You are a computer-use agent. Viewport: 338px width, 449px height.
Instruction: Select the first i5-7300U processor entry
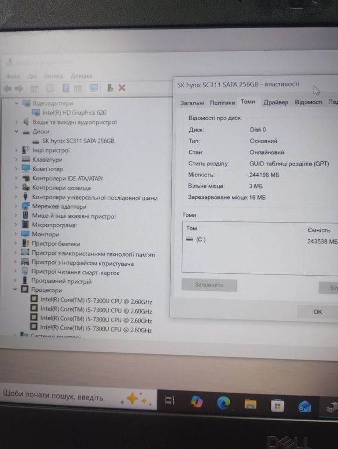pyautogui.click(x=96, y=301)
